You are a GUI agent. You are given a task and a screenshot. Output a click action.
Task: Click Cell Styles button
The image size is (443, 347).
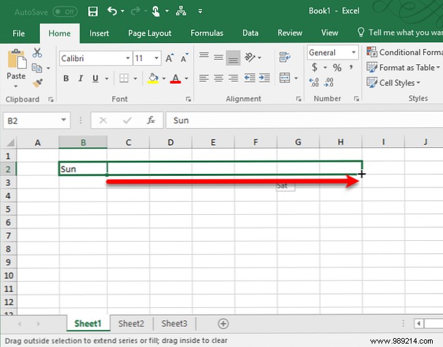[394, 83]
